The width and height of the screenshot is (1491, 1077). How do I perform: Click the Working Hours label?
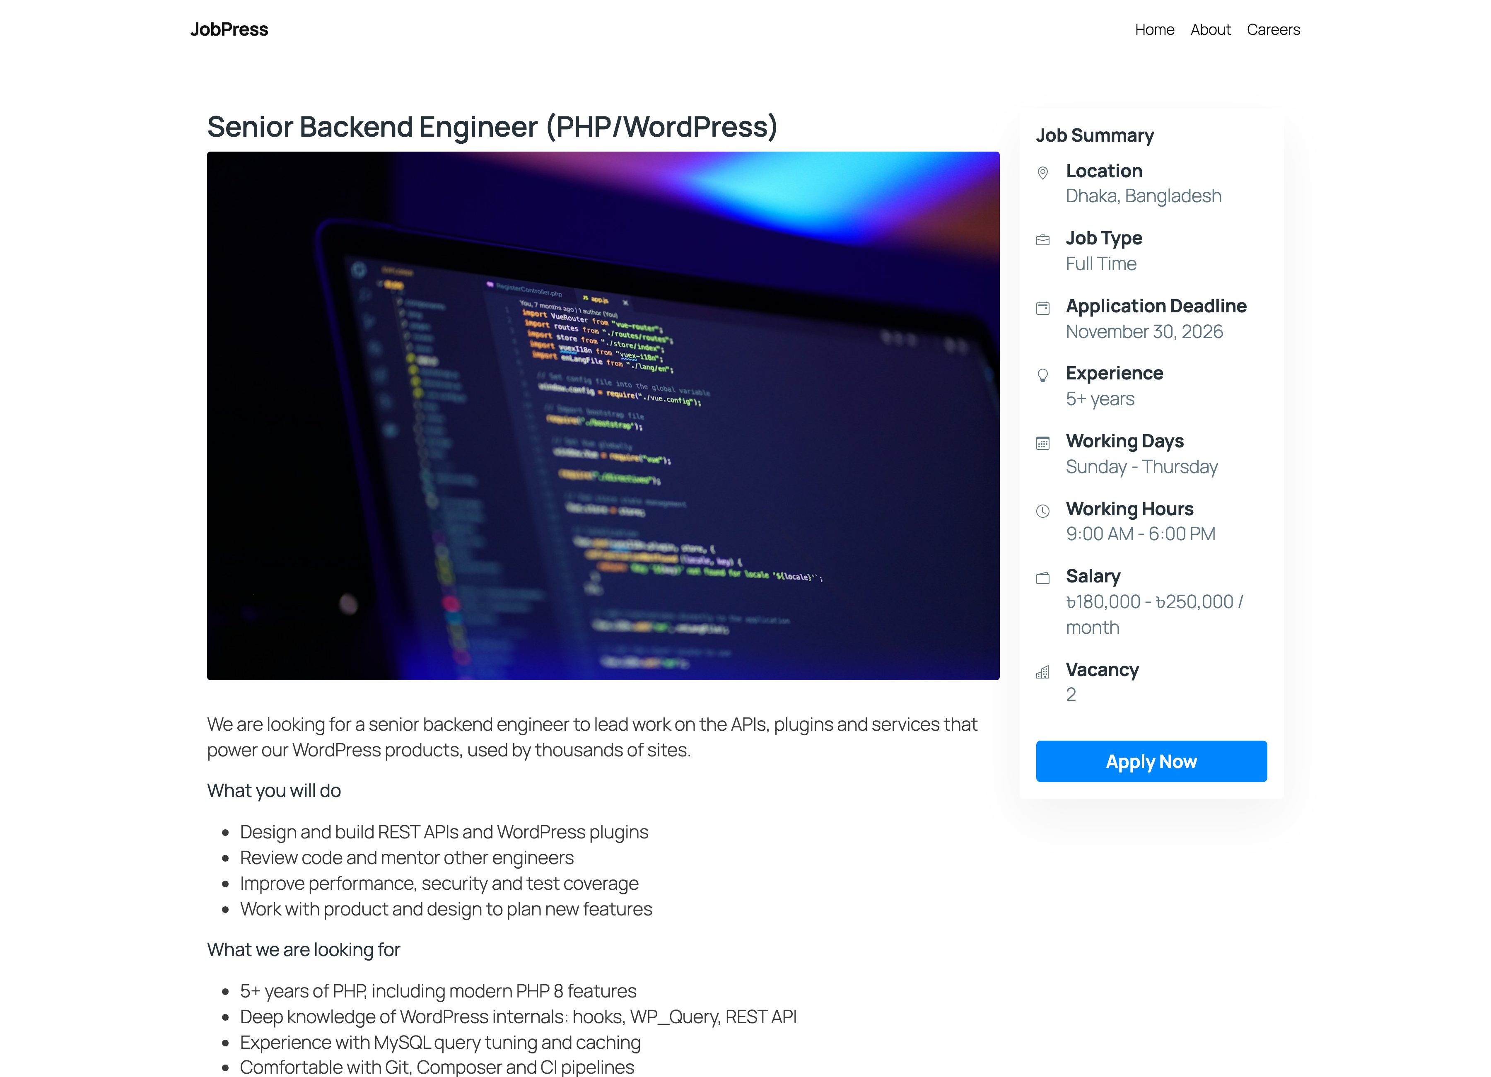click(1129, 509)
